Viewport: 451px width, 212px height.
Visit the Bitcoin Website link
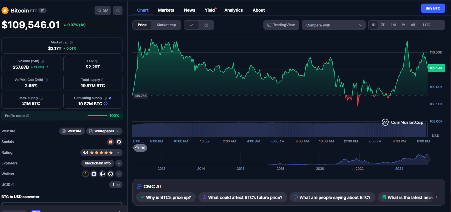[72, 131]
